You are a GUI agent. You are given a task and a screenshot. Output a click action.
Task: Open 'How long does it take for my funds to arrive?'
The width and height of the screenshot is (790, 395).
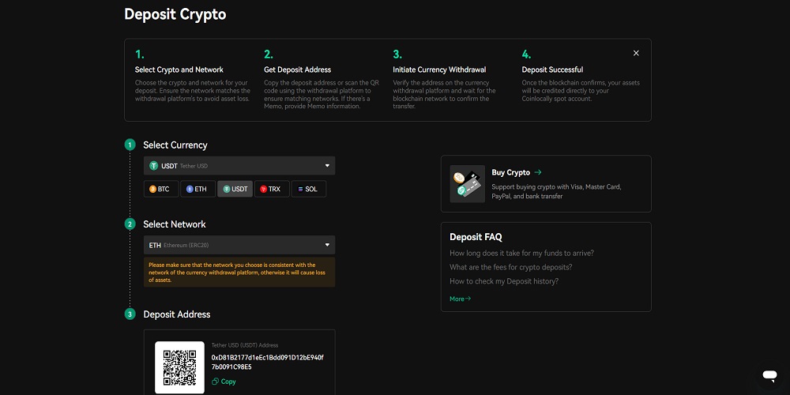(x=521, y=253)
